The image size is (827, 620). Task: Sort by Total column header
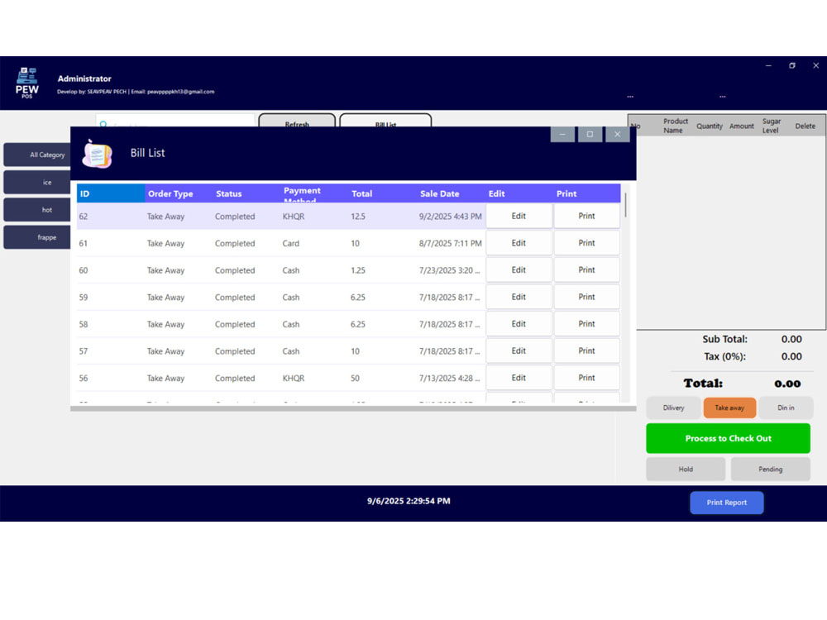click(383, 193)
